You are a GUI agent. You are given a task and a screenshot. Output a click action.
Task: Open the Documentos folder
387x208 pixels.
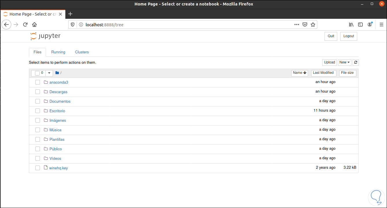[x=60, y=101]
